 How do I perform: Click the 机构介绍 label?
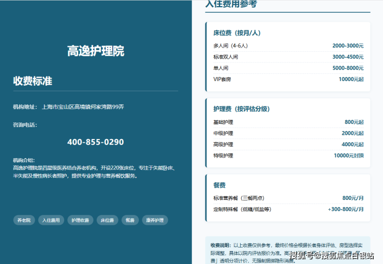(24, 160)
